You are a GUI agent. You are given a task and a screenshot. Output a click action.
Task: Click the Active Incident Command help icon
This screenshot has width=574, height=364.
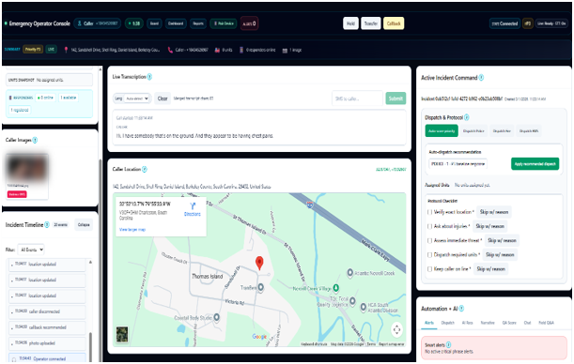click(x=481, y=78)
